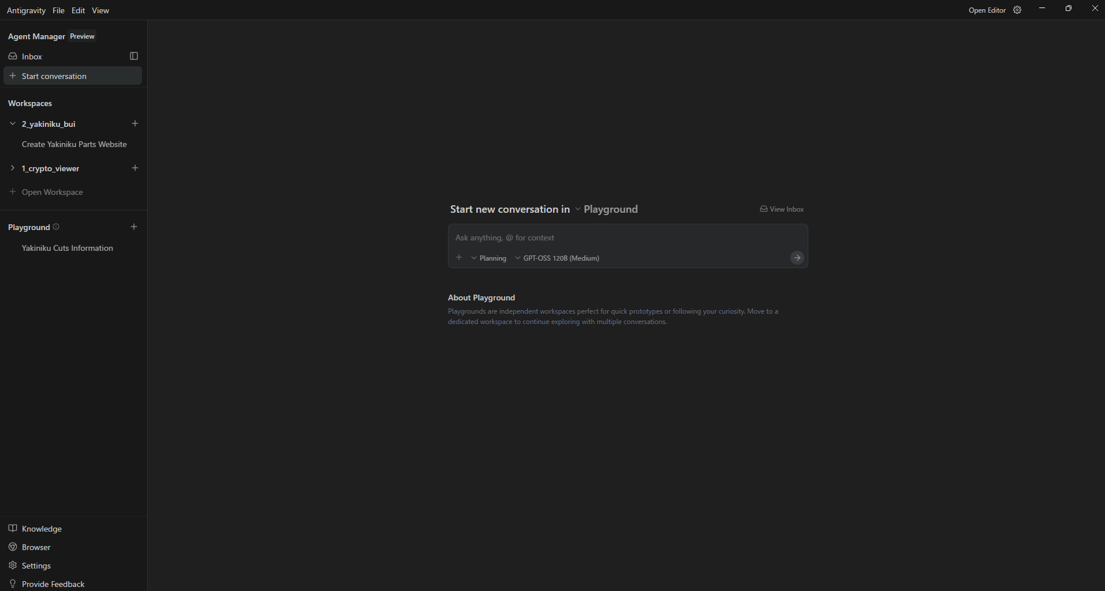Open the Antigravity menu
Screen dimensions: 1105x591
tap(26, 10)
